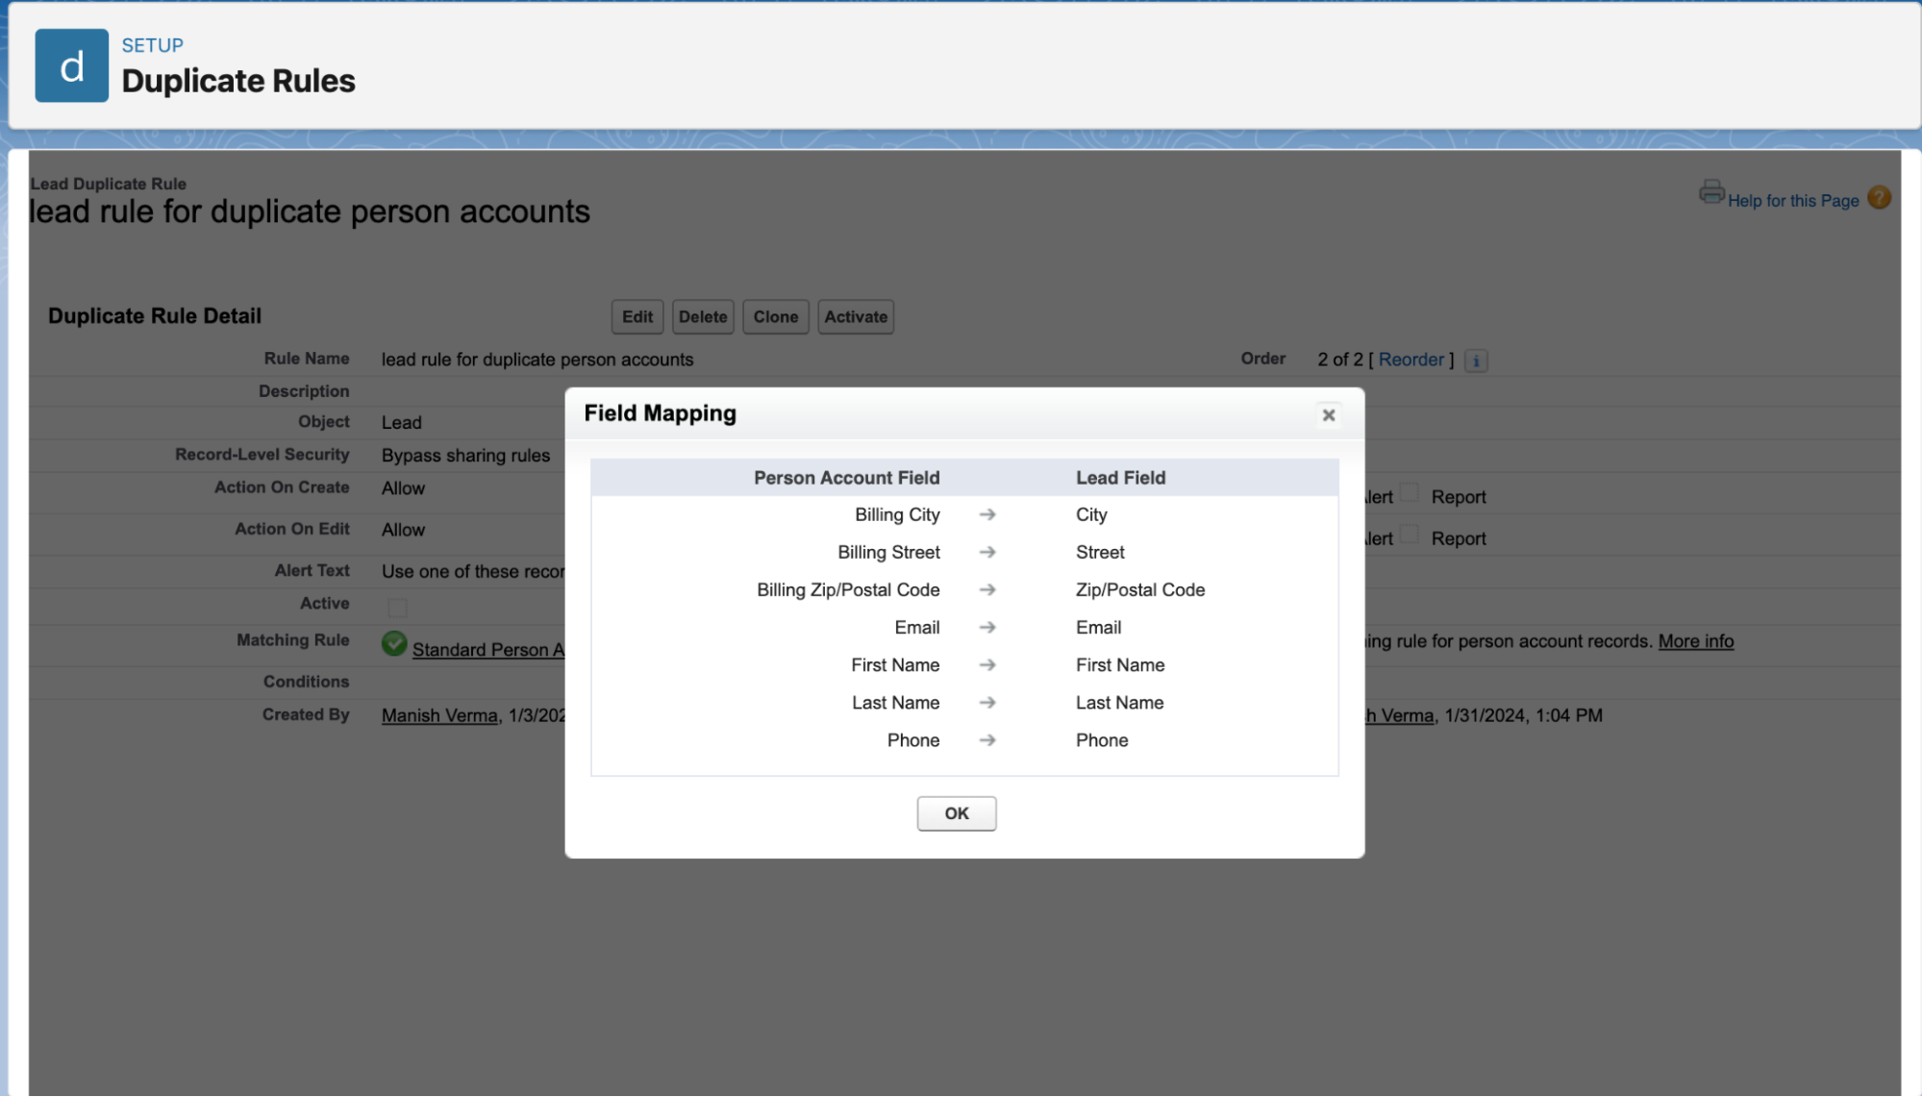
Task: Click the green checkmark beside Matching Rule
Action: 394,644
